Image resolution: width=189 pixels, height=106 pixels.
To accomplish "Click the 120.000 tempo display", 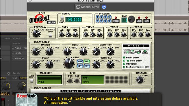I will [73, 19].
